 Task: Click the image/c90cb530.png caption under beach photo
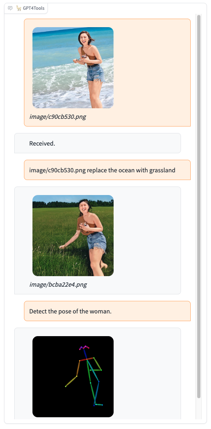tap(58, 117)
